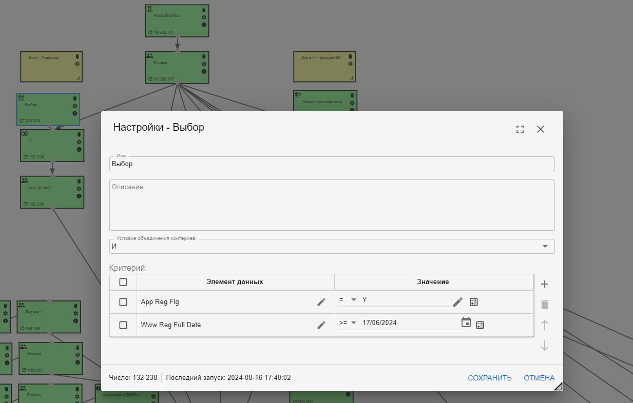Open calendar picker for date 17/06/2024
Screen dimensions: 633x403
pos(466,323)
